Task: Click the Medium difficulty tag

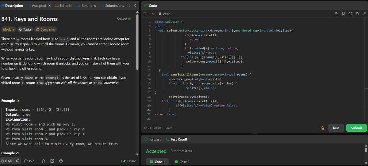Action: [x=9, y=29]
